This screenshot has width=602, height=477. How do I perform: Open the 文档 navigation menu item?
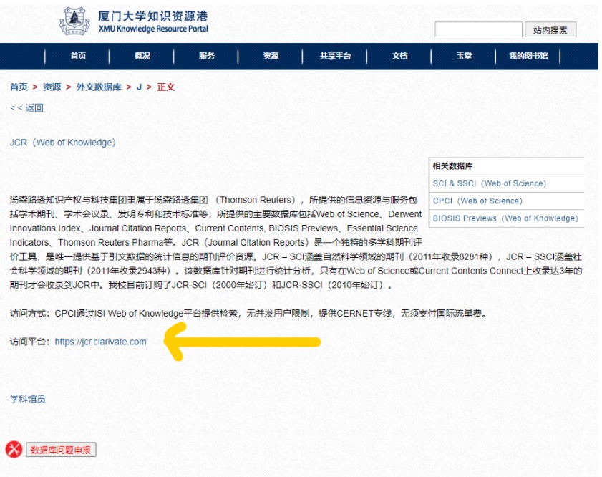click(399, 56)
